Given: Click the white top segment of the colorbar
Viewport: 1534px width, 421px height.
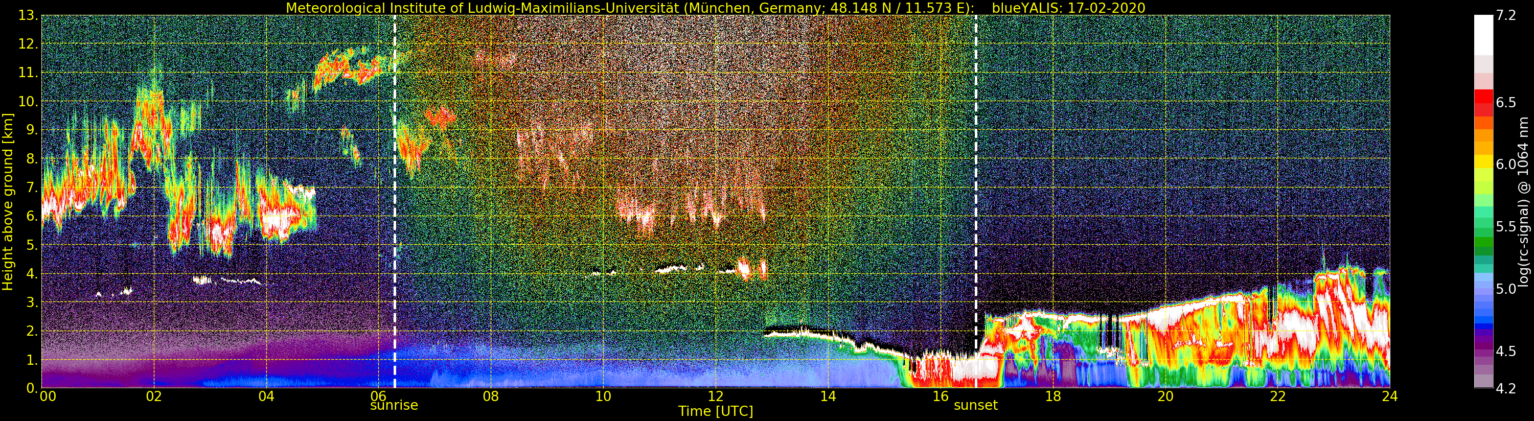Looking at the screenshot, I should click(x=1483, y=35).
